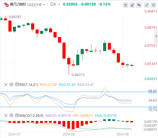Click the high price label 0.89787
The width and height of the screenshot is (158, 138).
coord(15,17)
